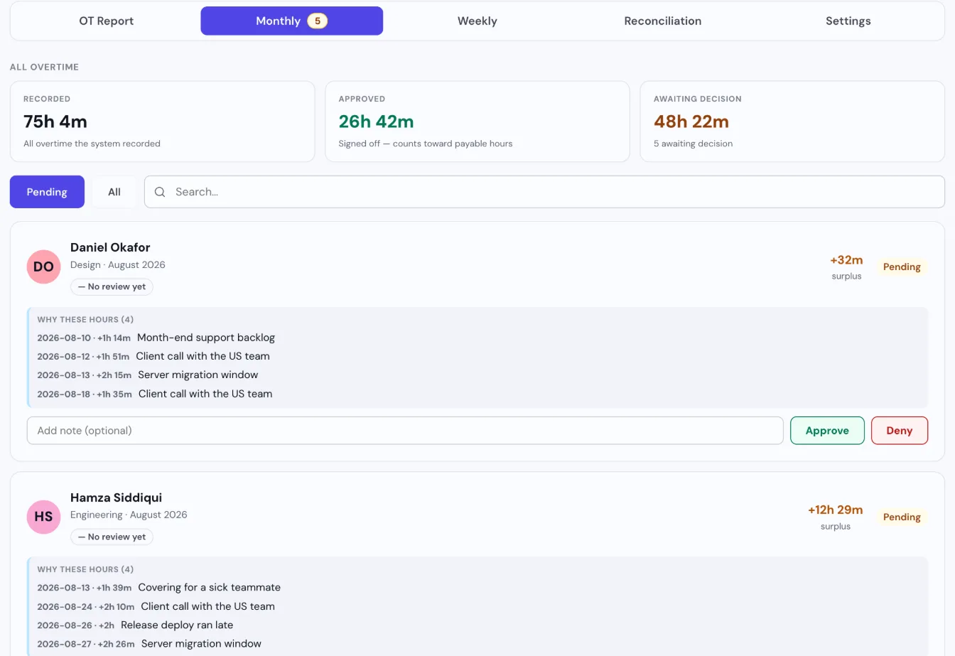Open the OT Report tab
The height and width of the screenshot is (656, 955).
pos(107,21)
